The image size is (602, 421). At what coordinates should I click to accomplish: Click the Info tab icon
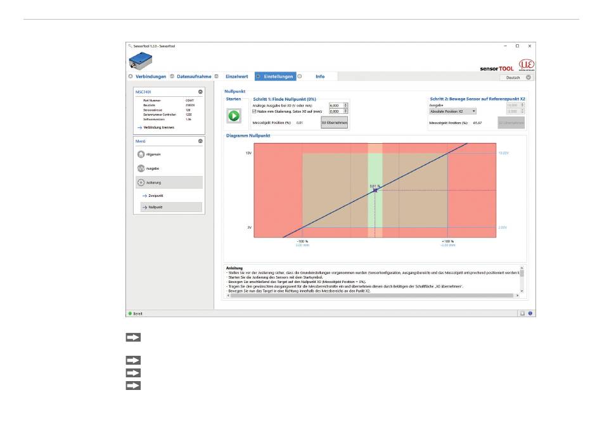pyautogui.click(x=300, y=77)
